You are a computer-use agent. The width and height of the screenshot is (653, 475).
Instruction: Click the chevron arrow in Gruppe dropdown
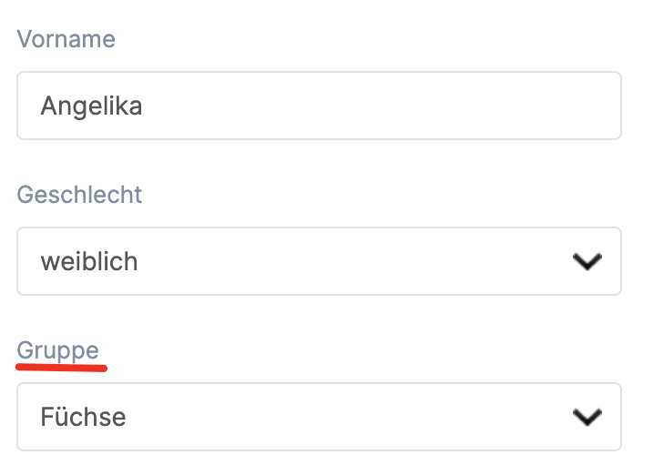[587, 417]
